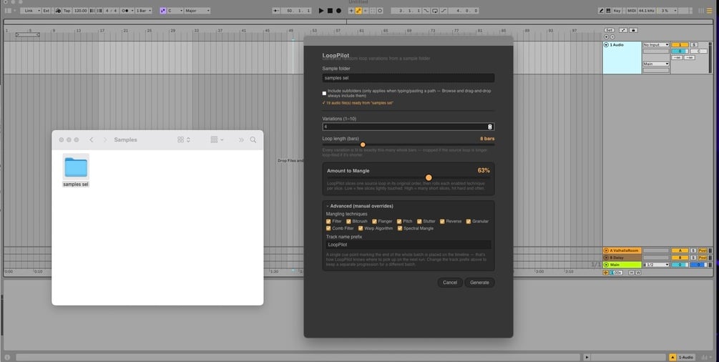Viewport: 719px width, 362px height.
Task: Toggle Ext sync button
Action: coord(47,11)
